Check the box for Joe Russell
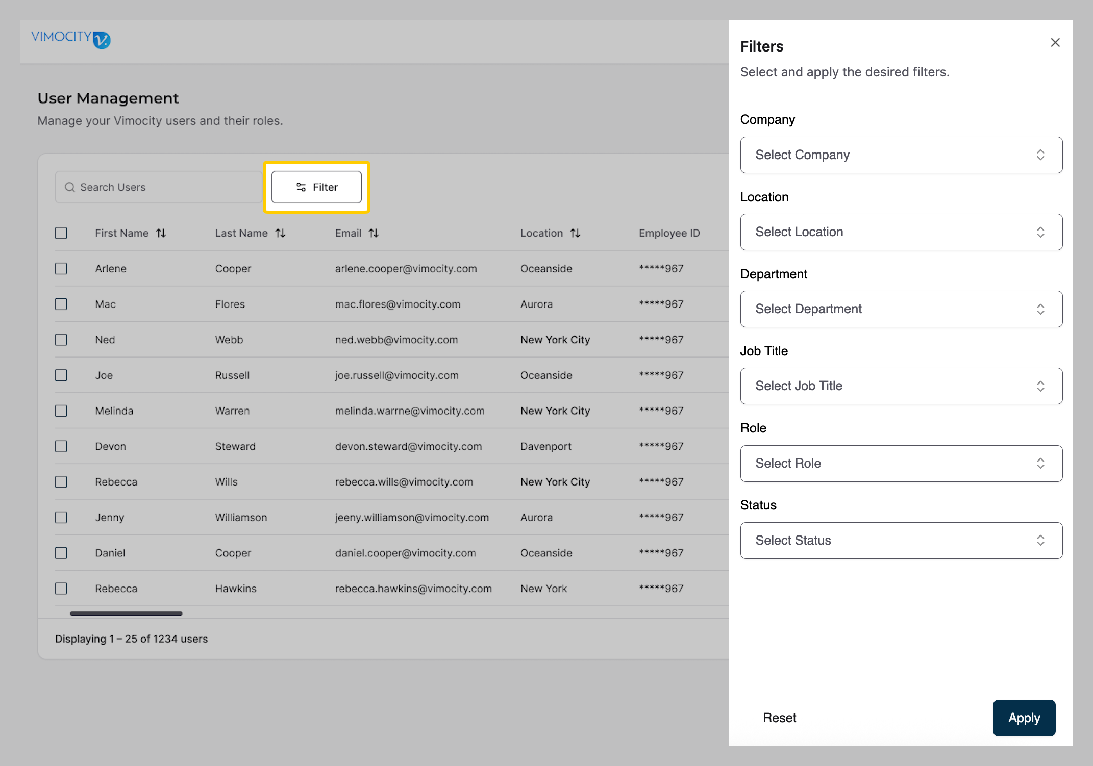This screenshot has width=1093, height=766. (x=61, y=375)
